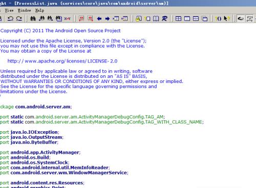Image resolution: width=256 pixels, height=188 pixels.
Task: Click the question-mark braces icon
Action: tap(218, 18)
